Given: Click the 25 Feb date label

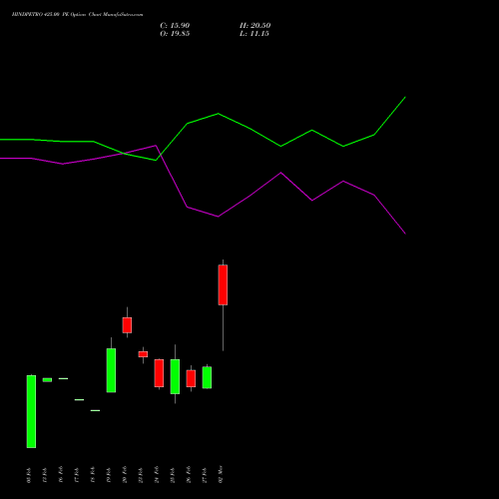Looking at the screenshot, I should (x=173, y=475).
